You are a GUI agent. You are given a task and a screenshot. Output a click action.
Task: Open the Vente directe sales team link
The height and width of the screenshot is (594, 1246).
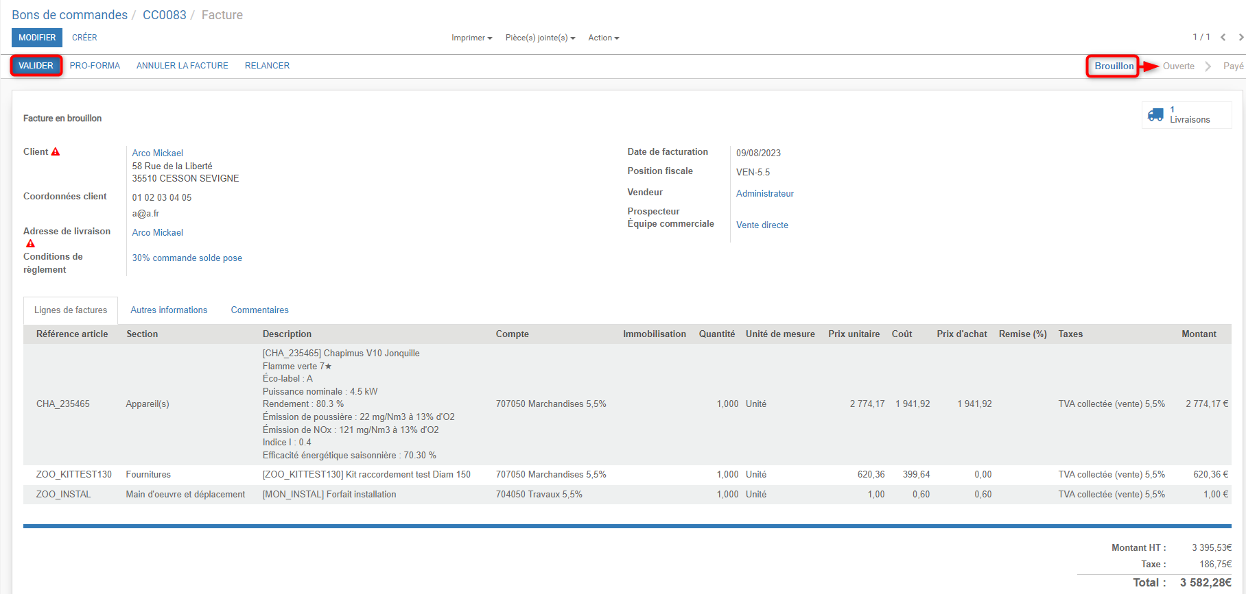(762, 225)
